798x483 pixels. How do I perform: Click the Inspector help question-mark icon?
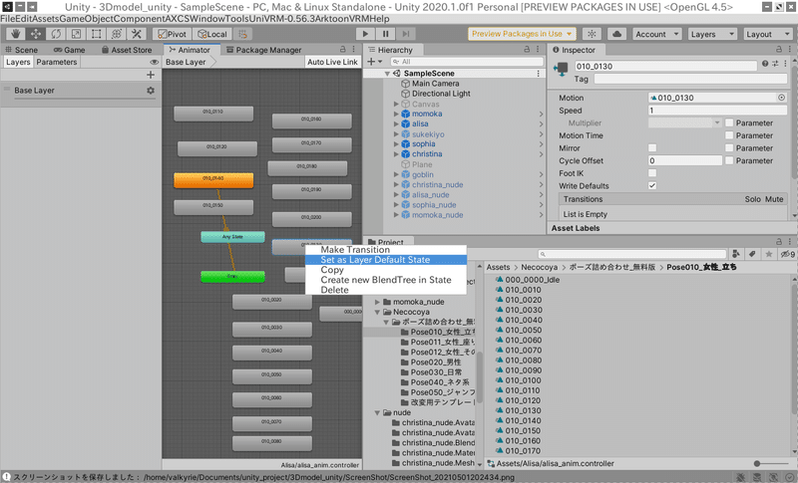pos(765,64)
